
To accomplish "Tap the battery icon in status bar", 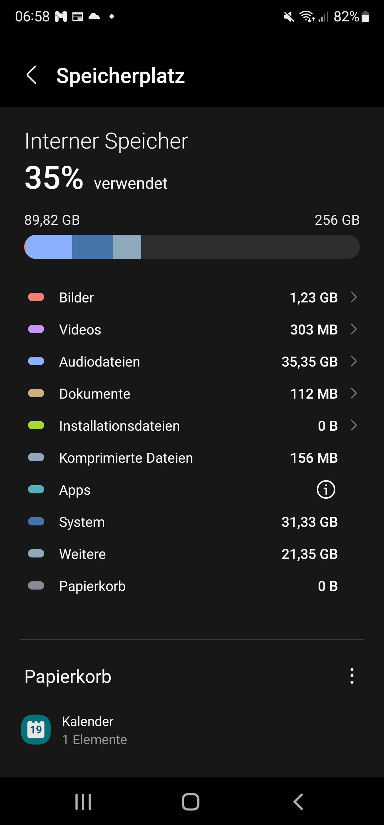I will (365, 16).
